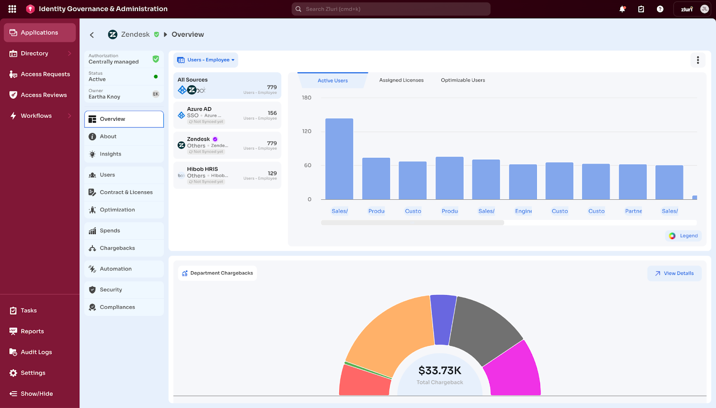Open the app launcher grid icon
The image size is (716, 408).
[12, 9]
